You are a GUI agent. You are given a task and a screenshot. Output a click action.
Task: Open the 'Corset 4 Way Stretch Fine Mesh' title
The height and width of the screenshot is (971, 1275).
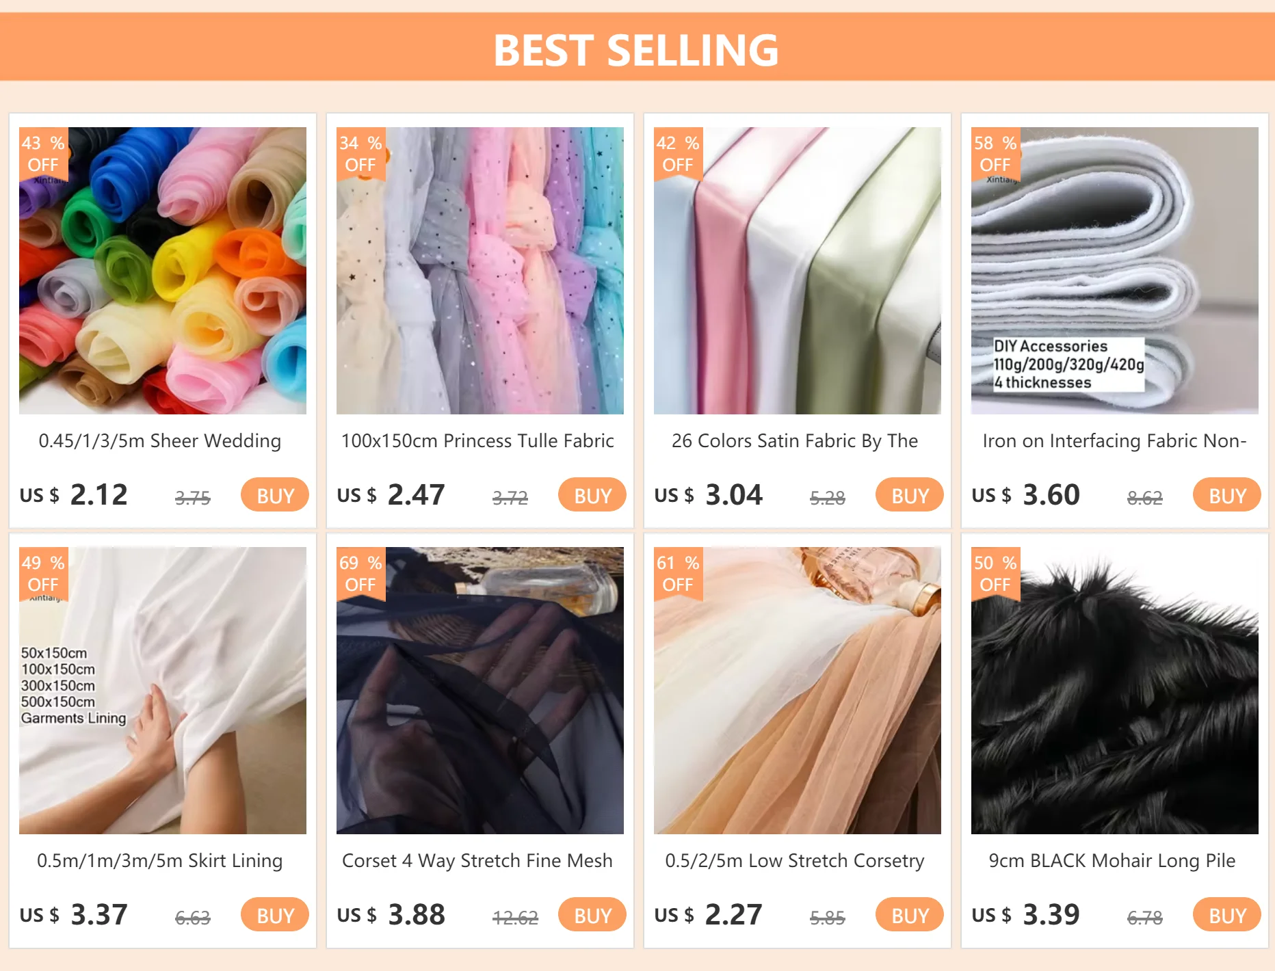477,861
